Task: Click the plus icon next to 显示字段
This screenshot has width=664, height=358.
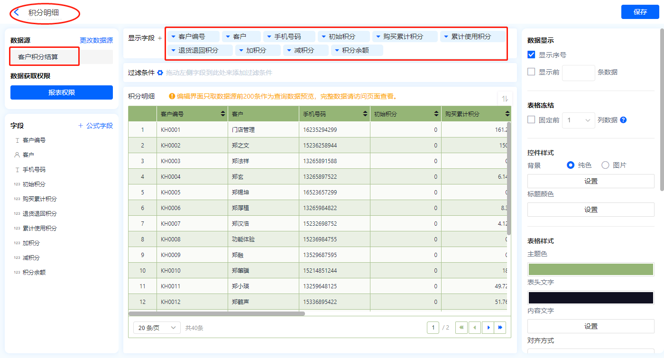Action: [160, 38]
